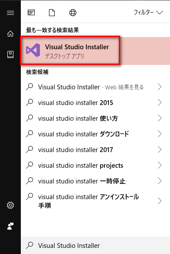Open the フィルター dropdown
The height and width of the screenshot is (254, 170).
pyautogui.click(x=148, y=13)
